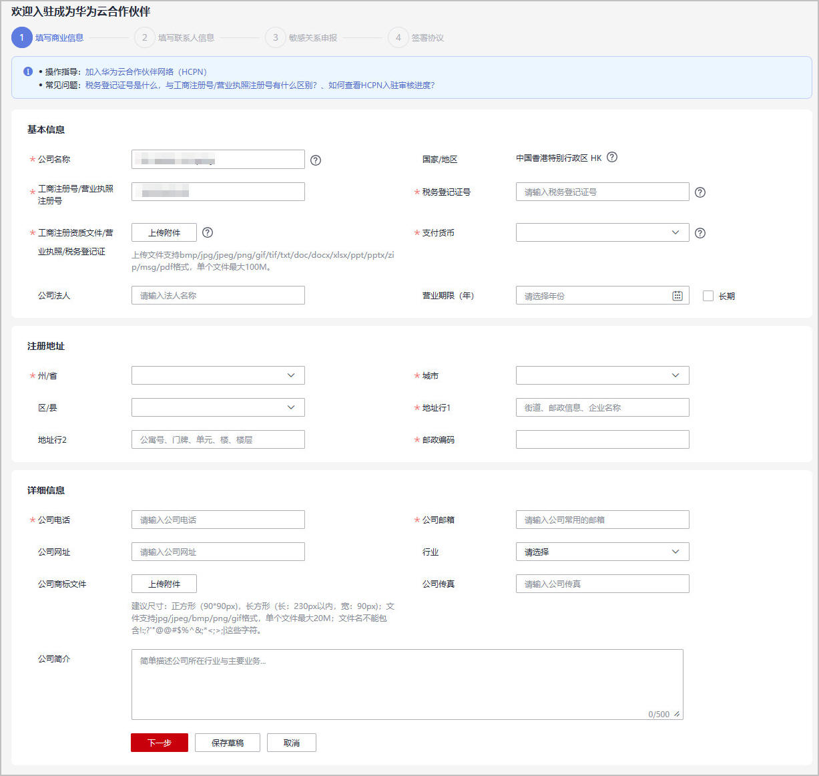
Task: Go to step 4 签署协议
Action: pos(417,38)
